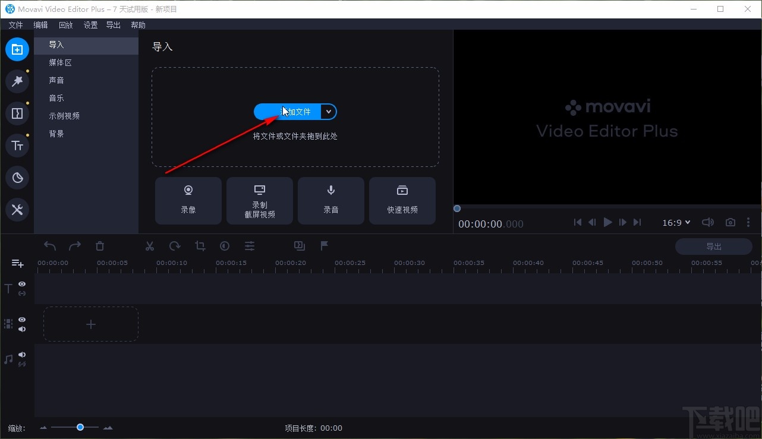This screenshot has height=439, width=762.
Task: Click the Redo arrow in timeline toolbar
Action: (x=75, y=246)
